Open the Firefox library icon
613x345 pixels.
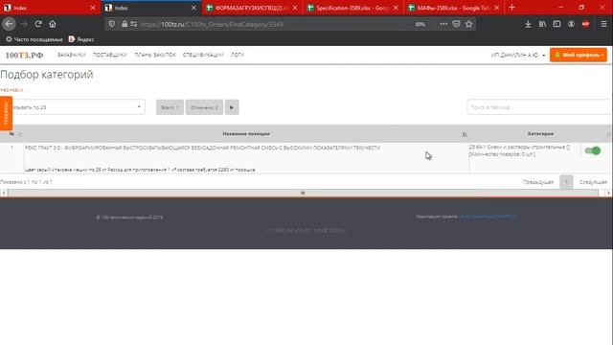click(542, 24)
